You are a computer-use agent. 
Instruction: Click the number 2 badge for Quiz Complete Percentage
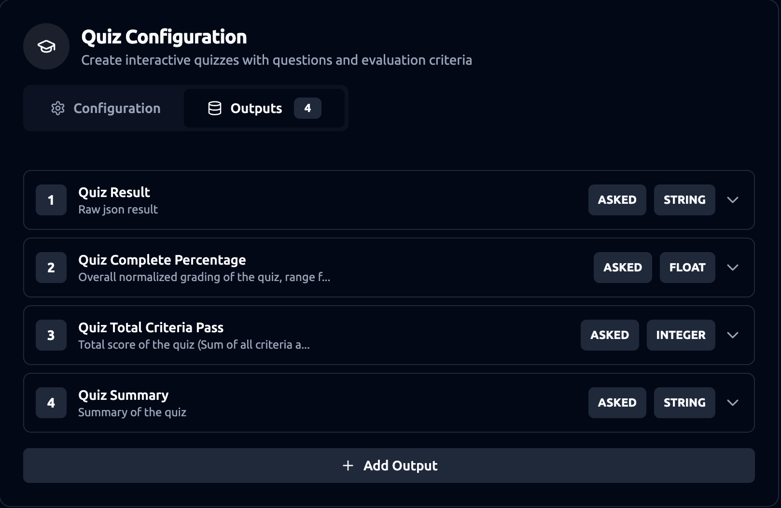[x=51, y=268]
